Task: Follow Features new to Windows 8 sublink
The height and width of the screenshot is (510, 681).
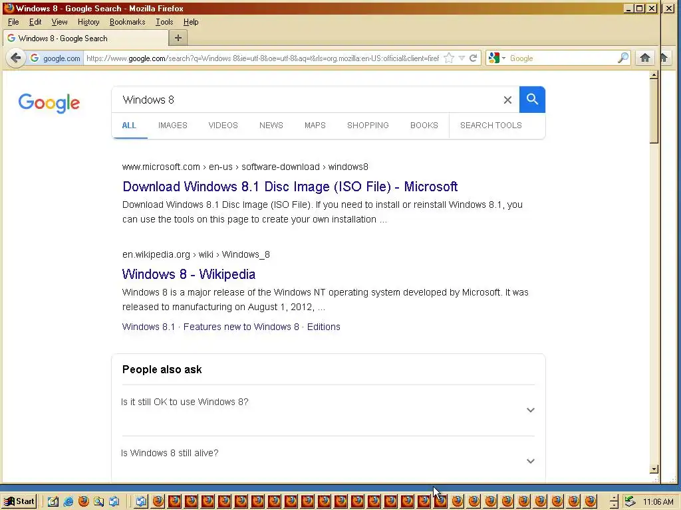Action: tap(241, 327)
